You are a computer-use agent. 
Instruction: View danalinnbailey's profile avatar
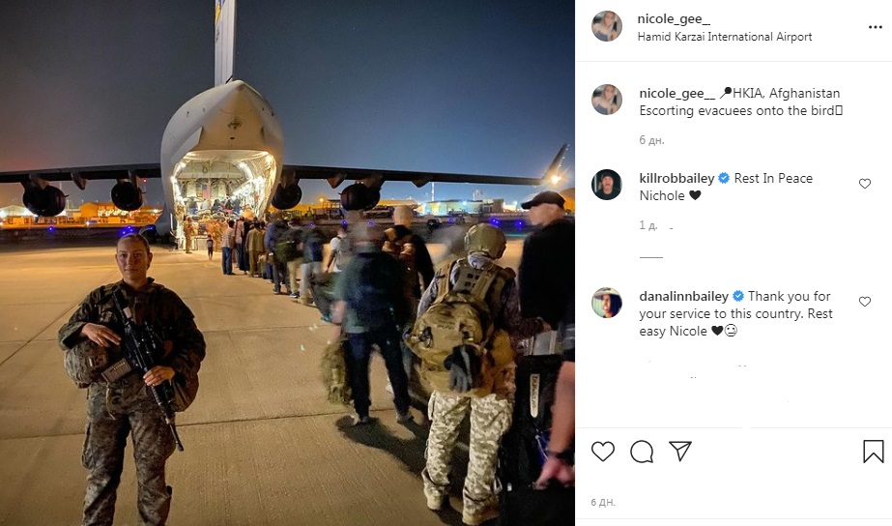pyautogui.click(x=606, y=303)
